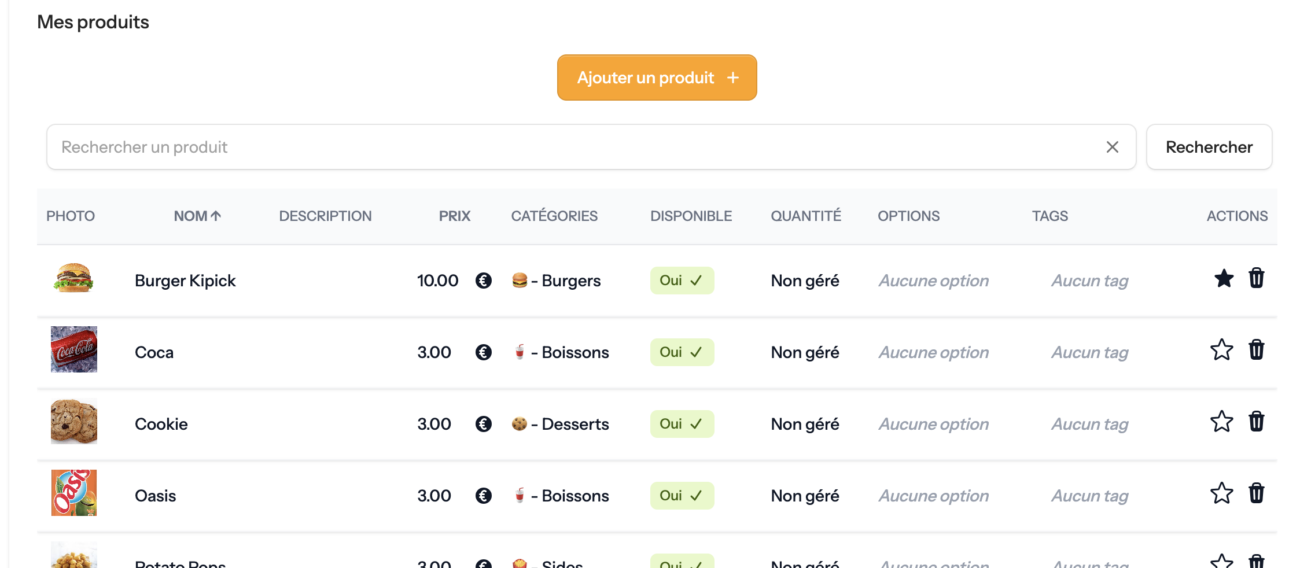Click Aucune option for Burger Kipick
The width and height of the screenshot is (1289, 568).
point(933,281)
